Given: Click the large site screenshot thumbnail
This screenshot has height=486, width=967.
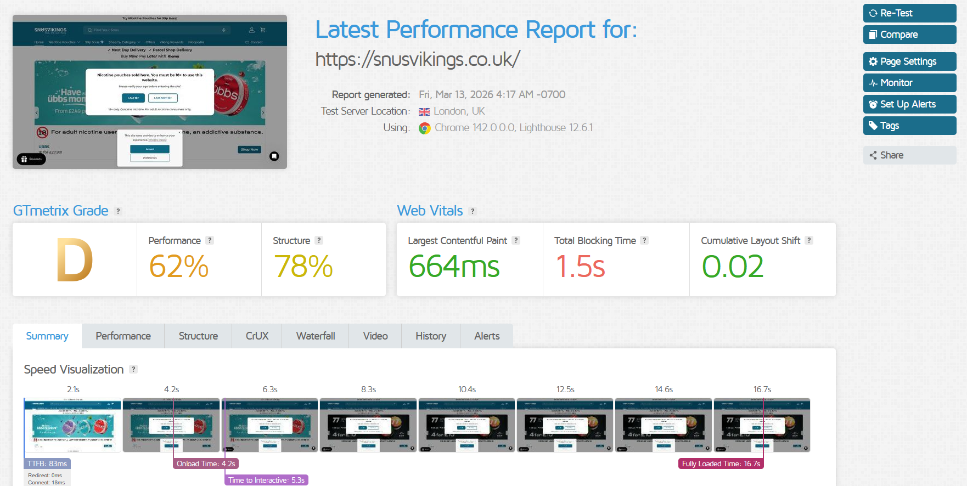Looking at the screenshot, I should [x=150, y=92].
